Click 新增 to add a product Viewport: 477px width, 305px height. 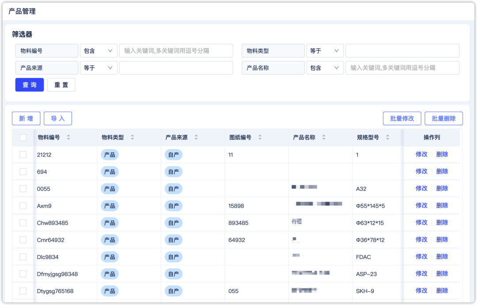click(26, 118)
